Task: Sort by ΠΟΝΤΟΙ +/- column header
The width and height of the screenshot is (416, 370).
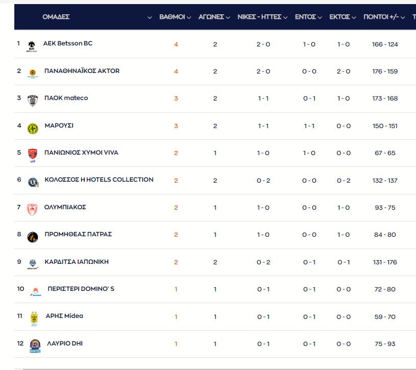Action: pos(384,17)
